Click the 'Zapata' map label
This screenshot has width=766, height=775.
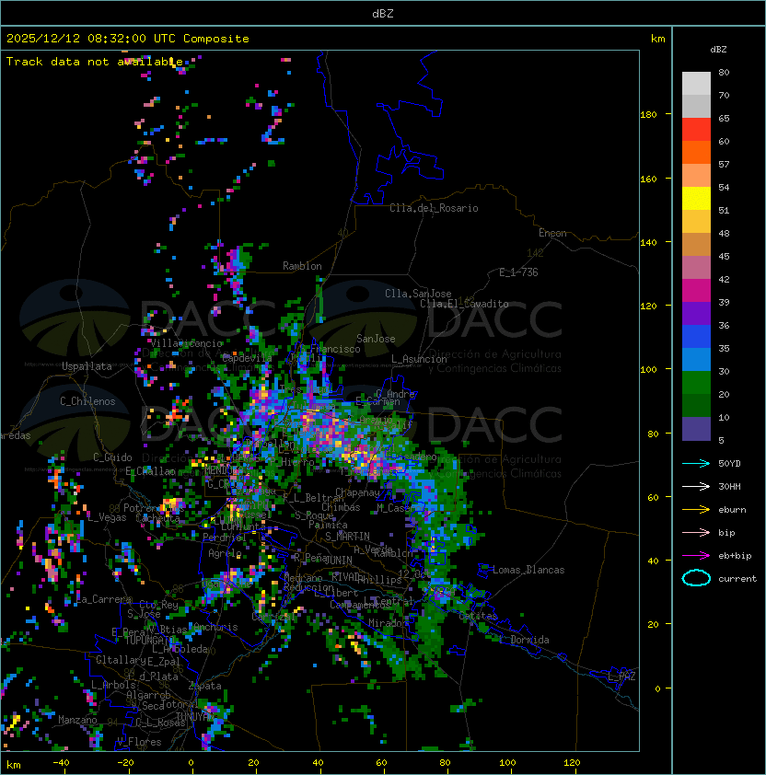(x=204, y=686)
